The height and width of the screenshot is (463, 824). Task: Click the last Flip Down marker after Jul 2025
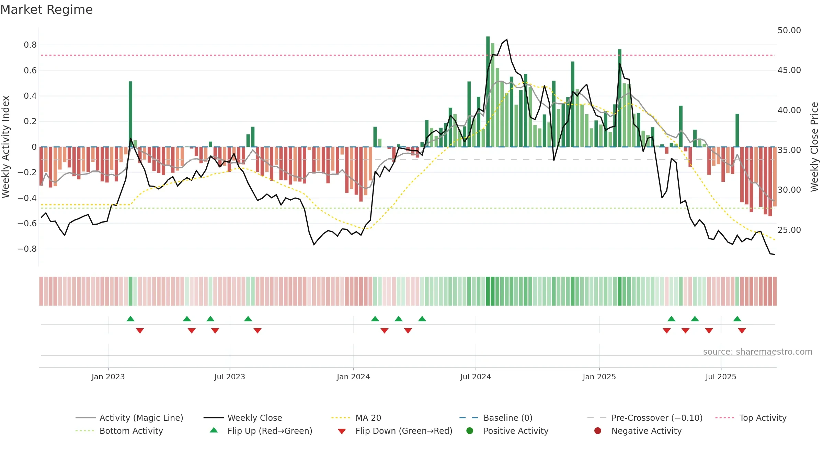pyautogui.click(x=742, y=331)
